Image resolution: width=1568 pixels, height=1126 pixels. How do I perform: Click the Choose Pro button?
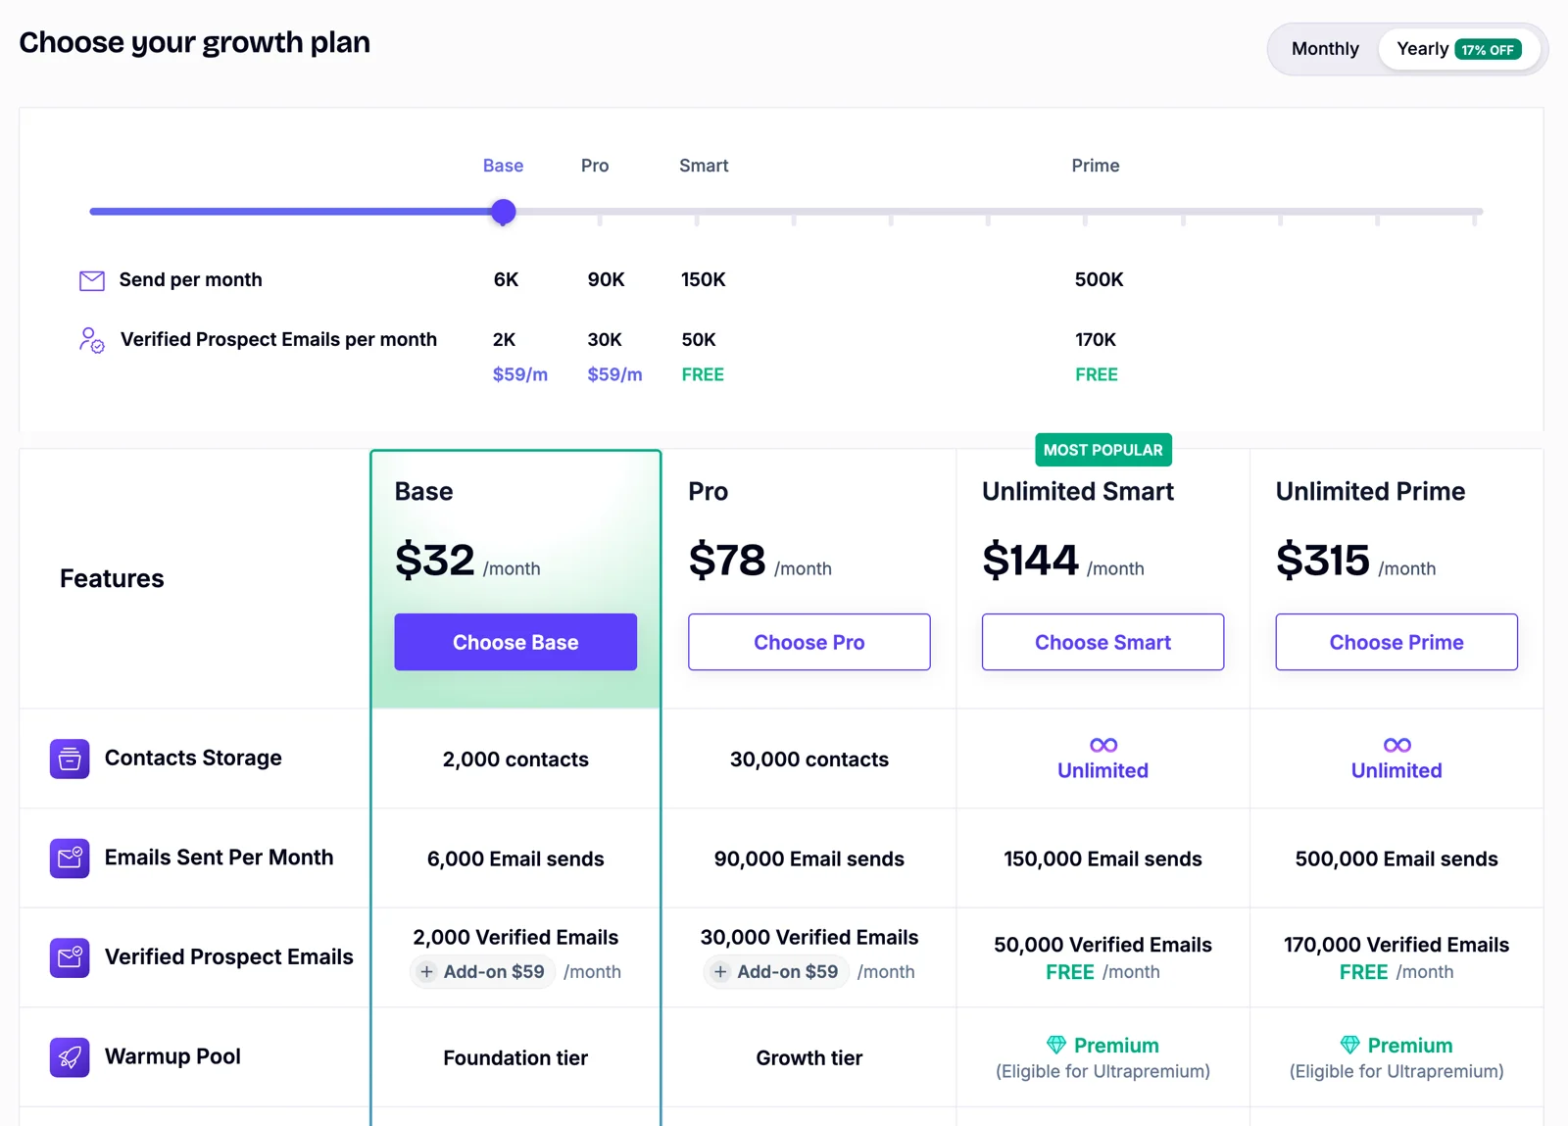(809, 642)
